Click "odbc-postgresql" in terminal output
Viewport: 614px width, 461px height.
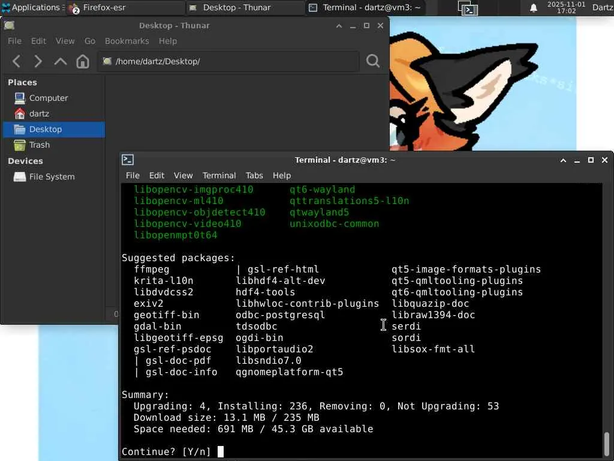click(281, 315)
